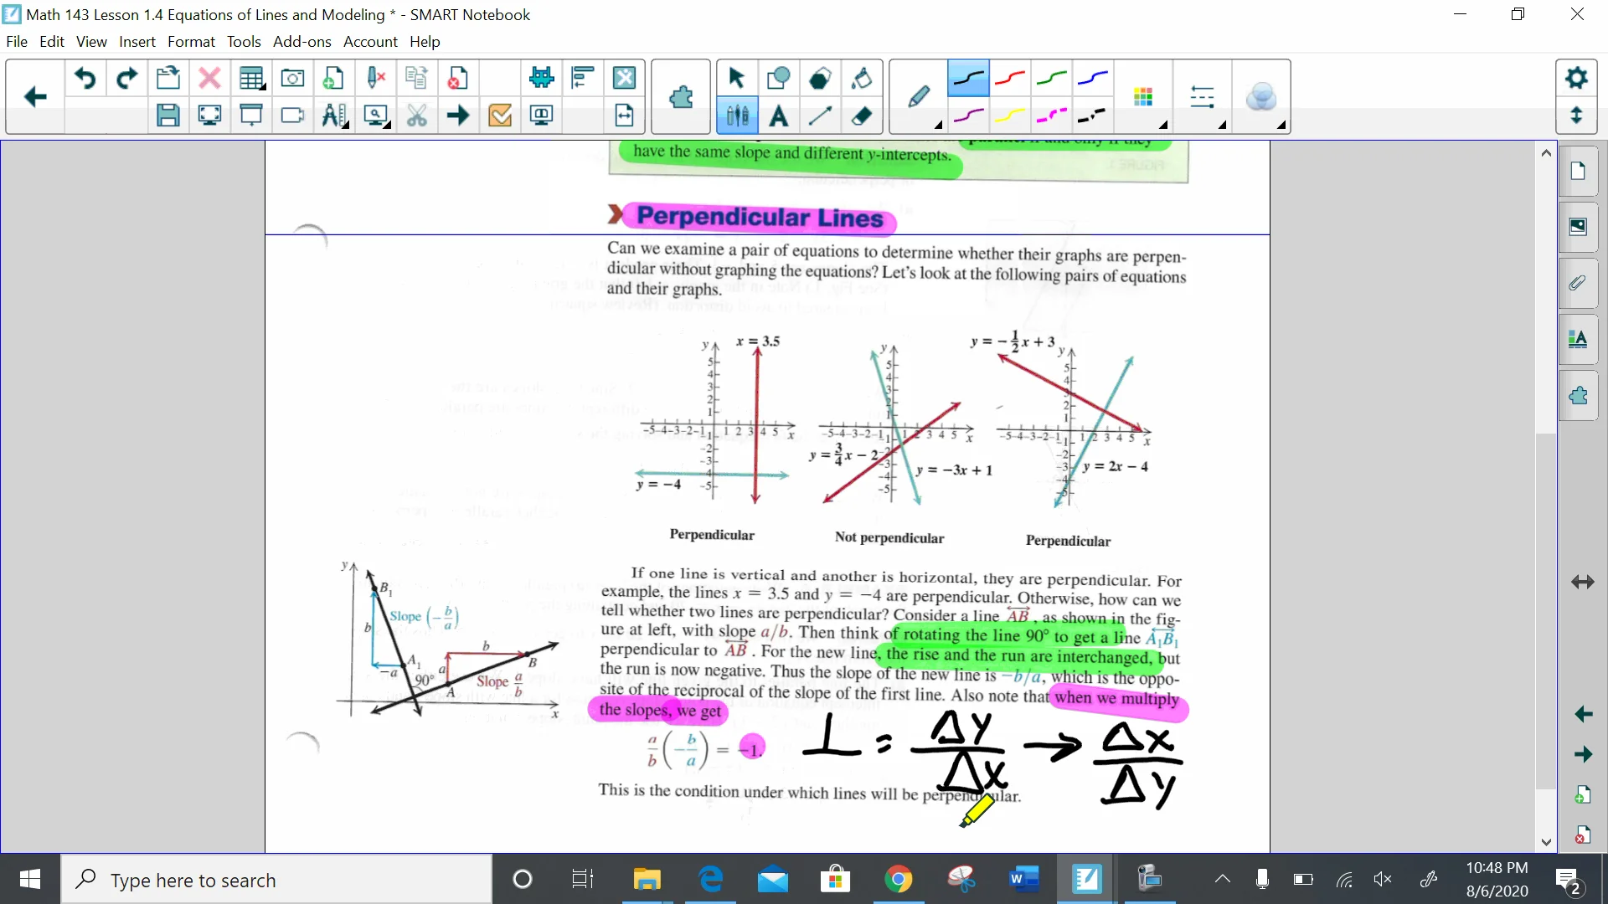Open the Add-ons menu

(x=301, y=41)
